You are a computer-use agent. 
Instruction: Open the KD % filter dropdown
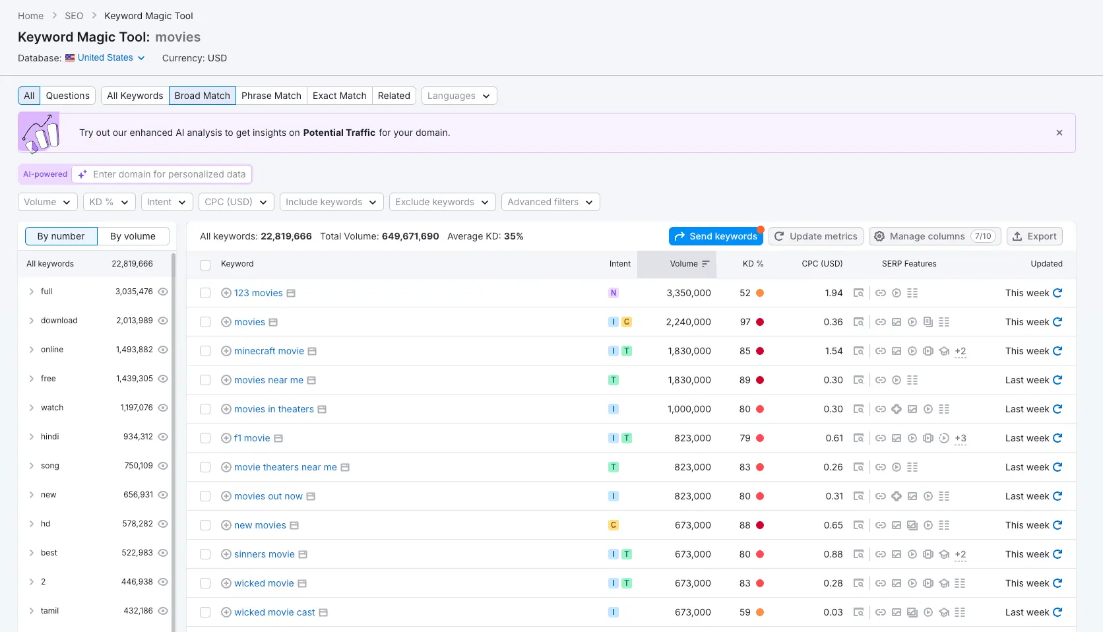[x=110, y=202]
